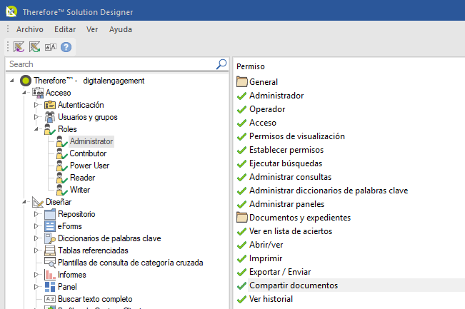Image resolution: width=465 pixels, height=309 pixels.
Task: Expand the Panel tree node
Action: click(x=36, y=287)
